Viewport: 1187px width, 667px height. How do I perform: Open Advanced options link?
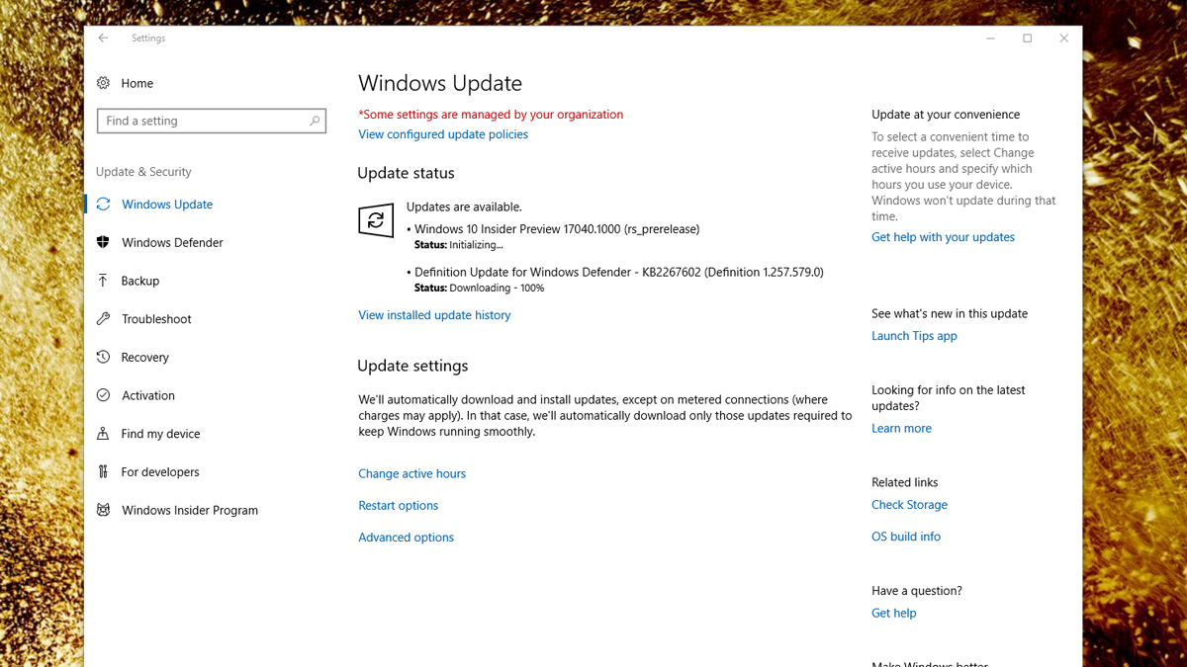coord(406,538)
